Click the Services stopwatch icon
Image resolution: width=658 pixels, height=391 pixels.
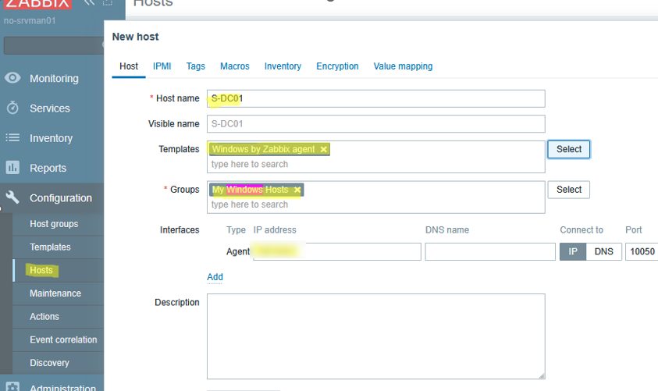point(12,108)
